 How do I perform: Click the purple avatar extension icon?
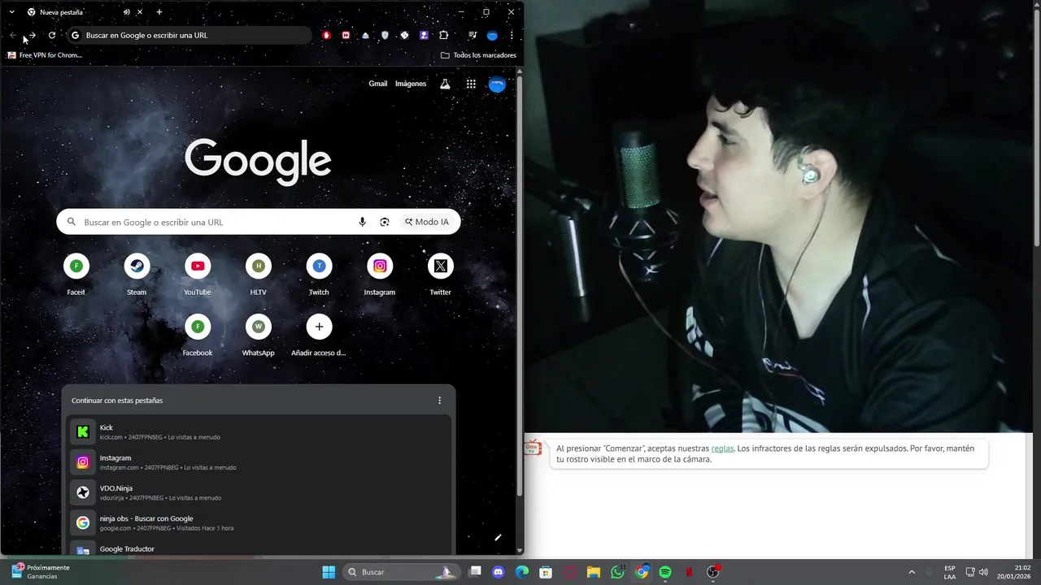(x=424, y=35)
